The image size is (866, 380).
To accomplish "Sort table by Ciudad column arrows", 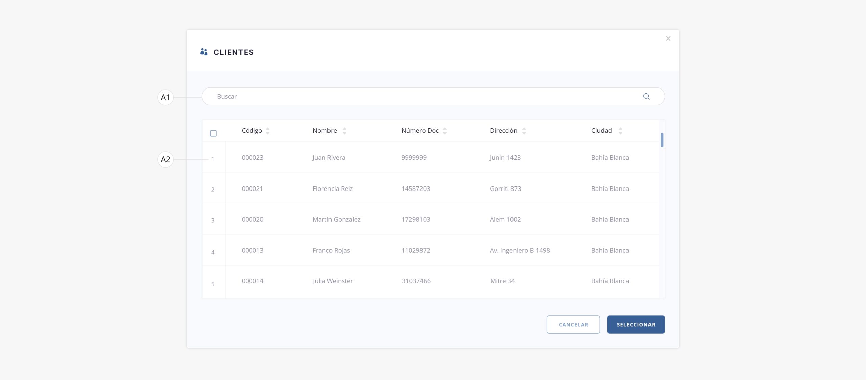I will [x=620, y=131].
